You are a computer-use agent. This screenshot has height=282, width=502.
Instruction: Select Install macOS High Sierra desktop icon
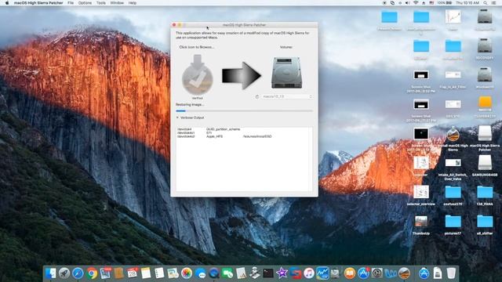tap(453, 134)
